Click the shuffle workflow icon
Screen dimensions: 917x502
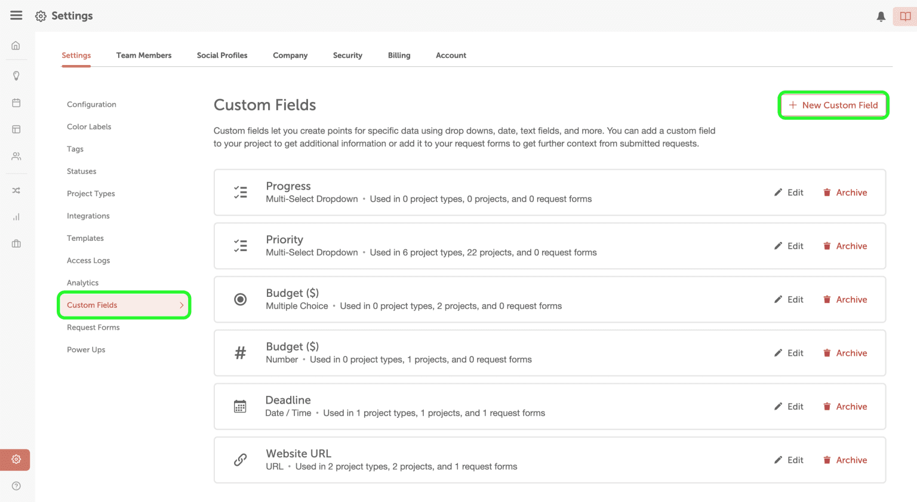point(16,191)
